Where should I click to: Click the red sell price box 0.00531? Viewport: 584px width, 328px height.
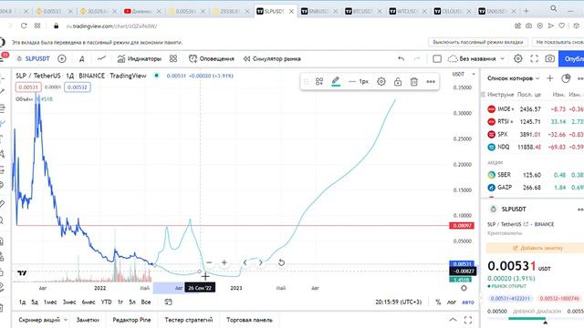(28, 87)
